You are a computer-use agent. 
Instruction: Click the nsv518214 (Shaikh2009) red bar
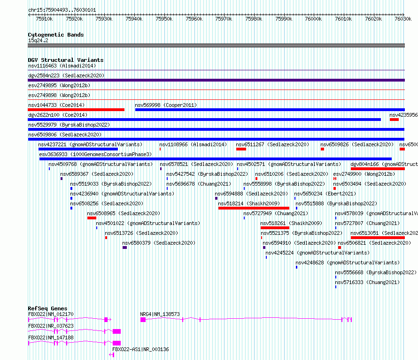click(x=254, y=208)
